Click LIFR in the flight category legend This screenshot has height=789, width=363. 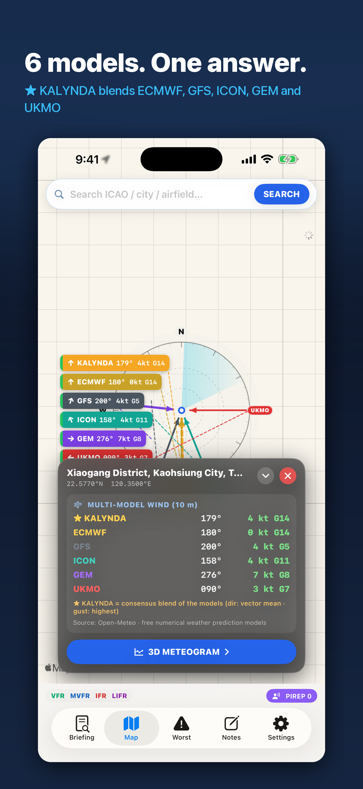[x=119, y=696]
